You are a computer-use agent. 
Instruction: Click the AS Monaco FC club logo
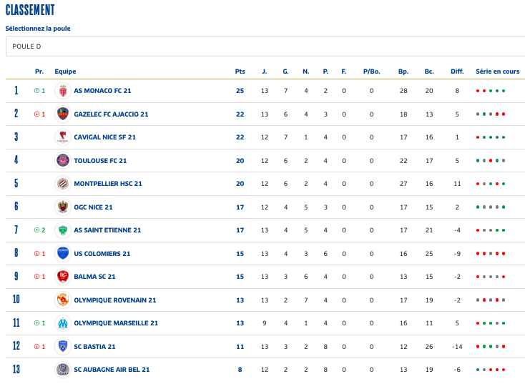(63, 91)
